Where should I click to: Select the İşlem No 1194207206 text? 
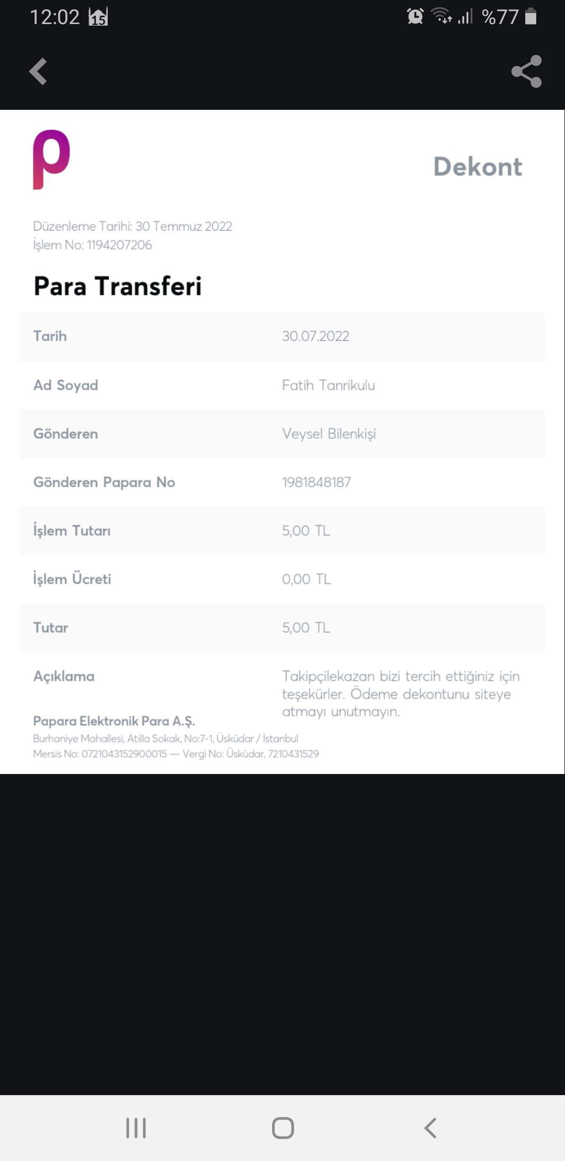point(93,245)
